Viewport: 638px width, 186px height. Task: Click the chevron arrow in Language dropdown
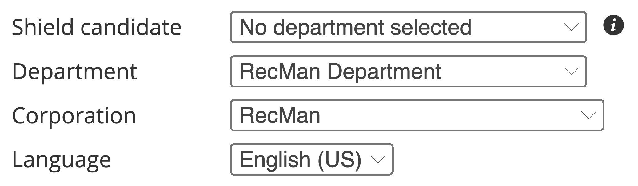(378, 160)
